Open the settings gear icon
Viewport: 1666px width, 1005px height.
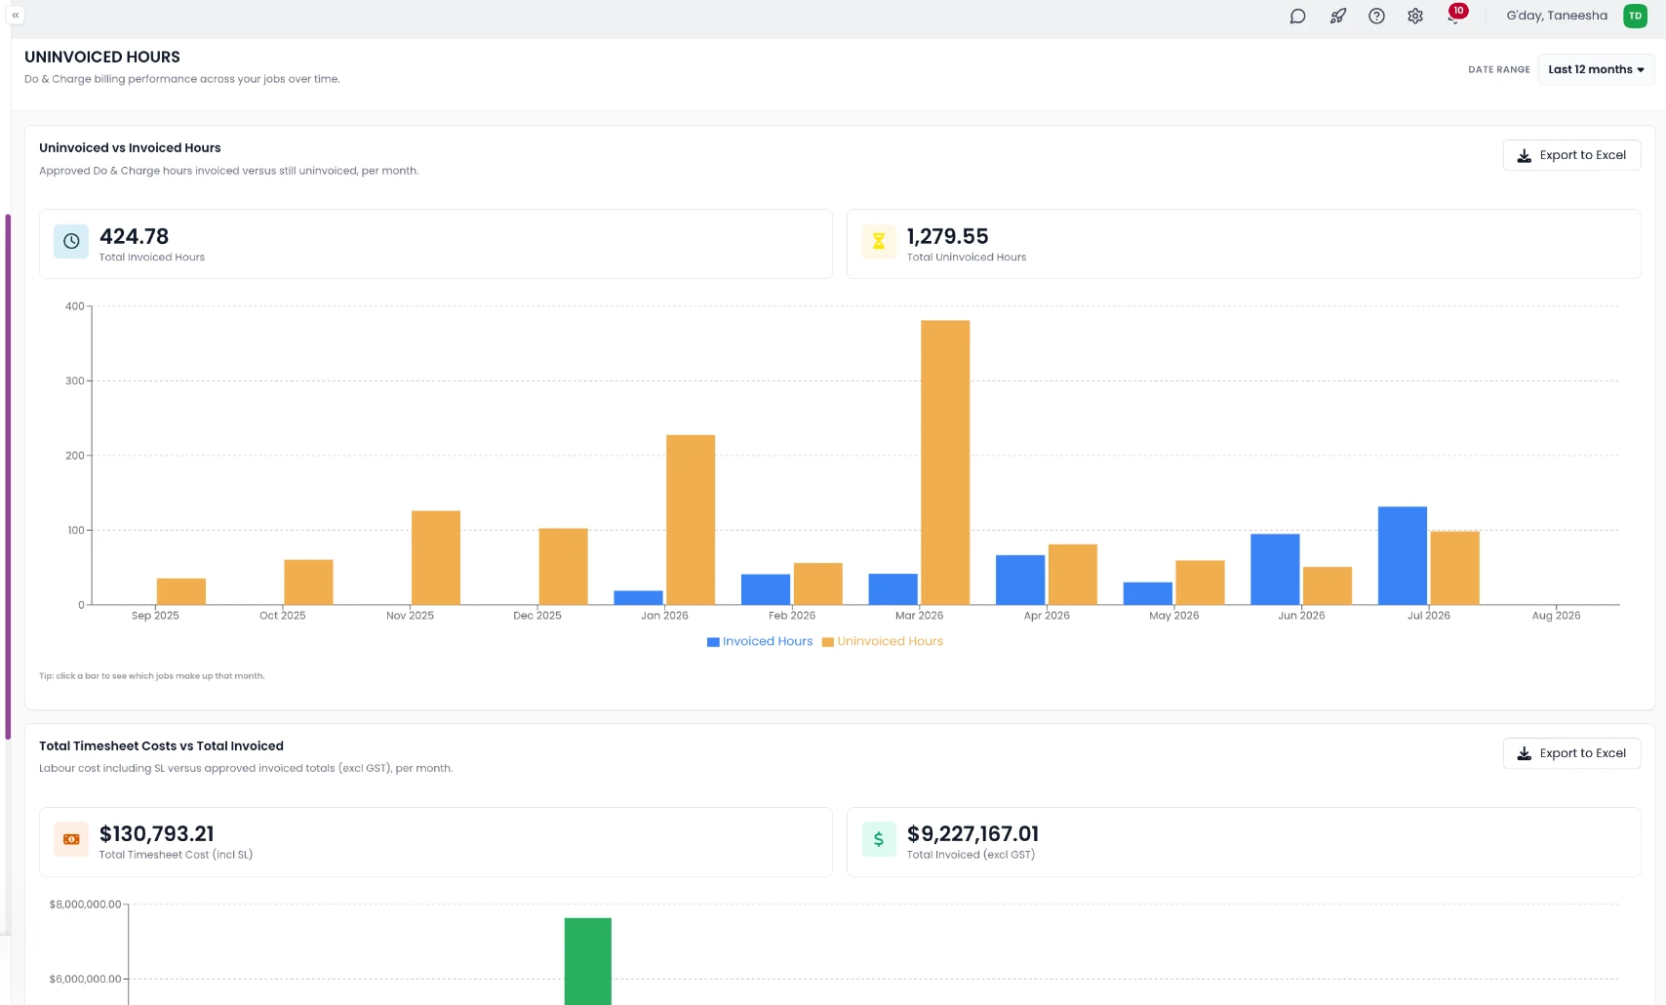[1415, 16]
